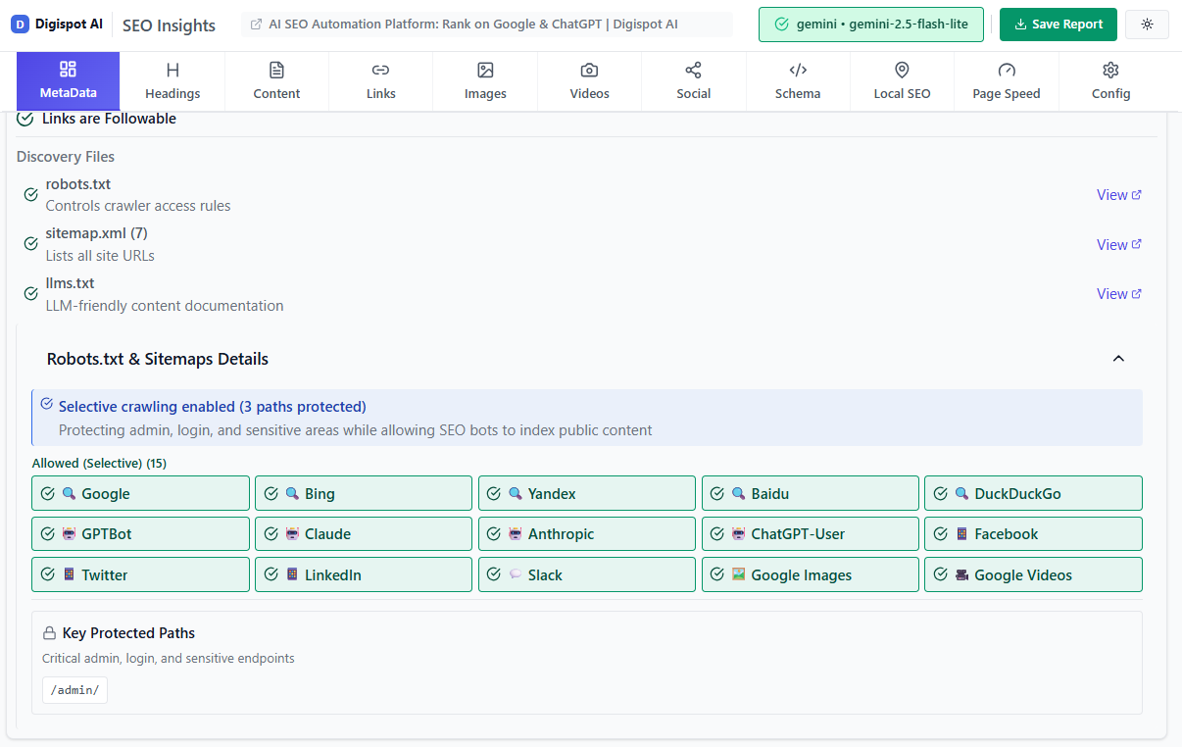Select the GPTBot allowed chip

coord(140,533)
